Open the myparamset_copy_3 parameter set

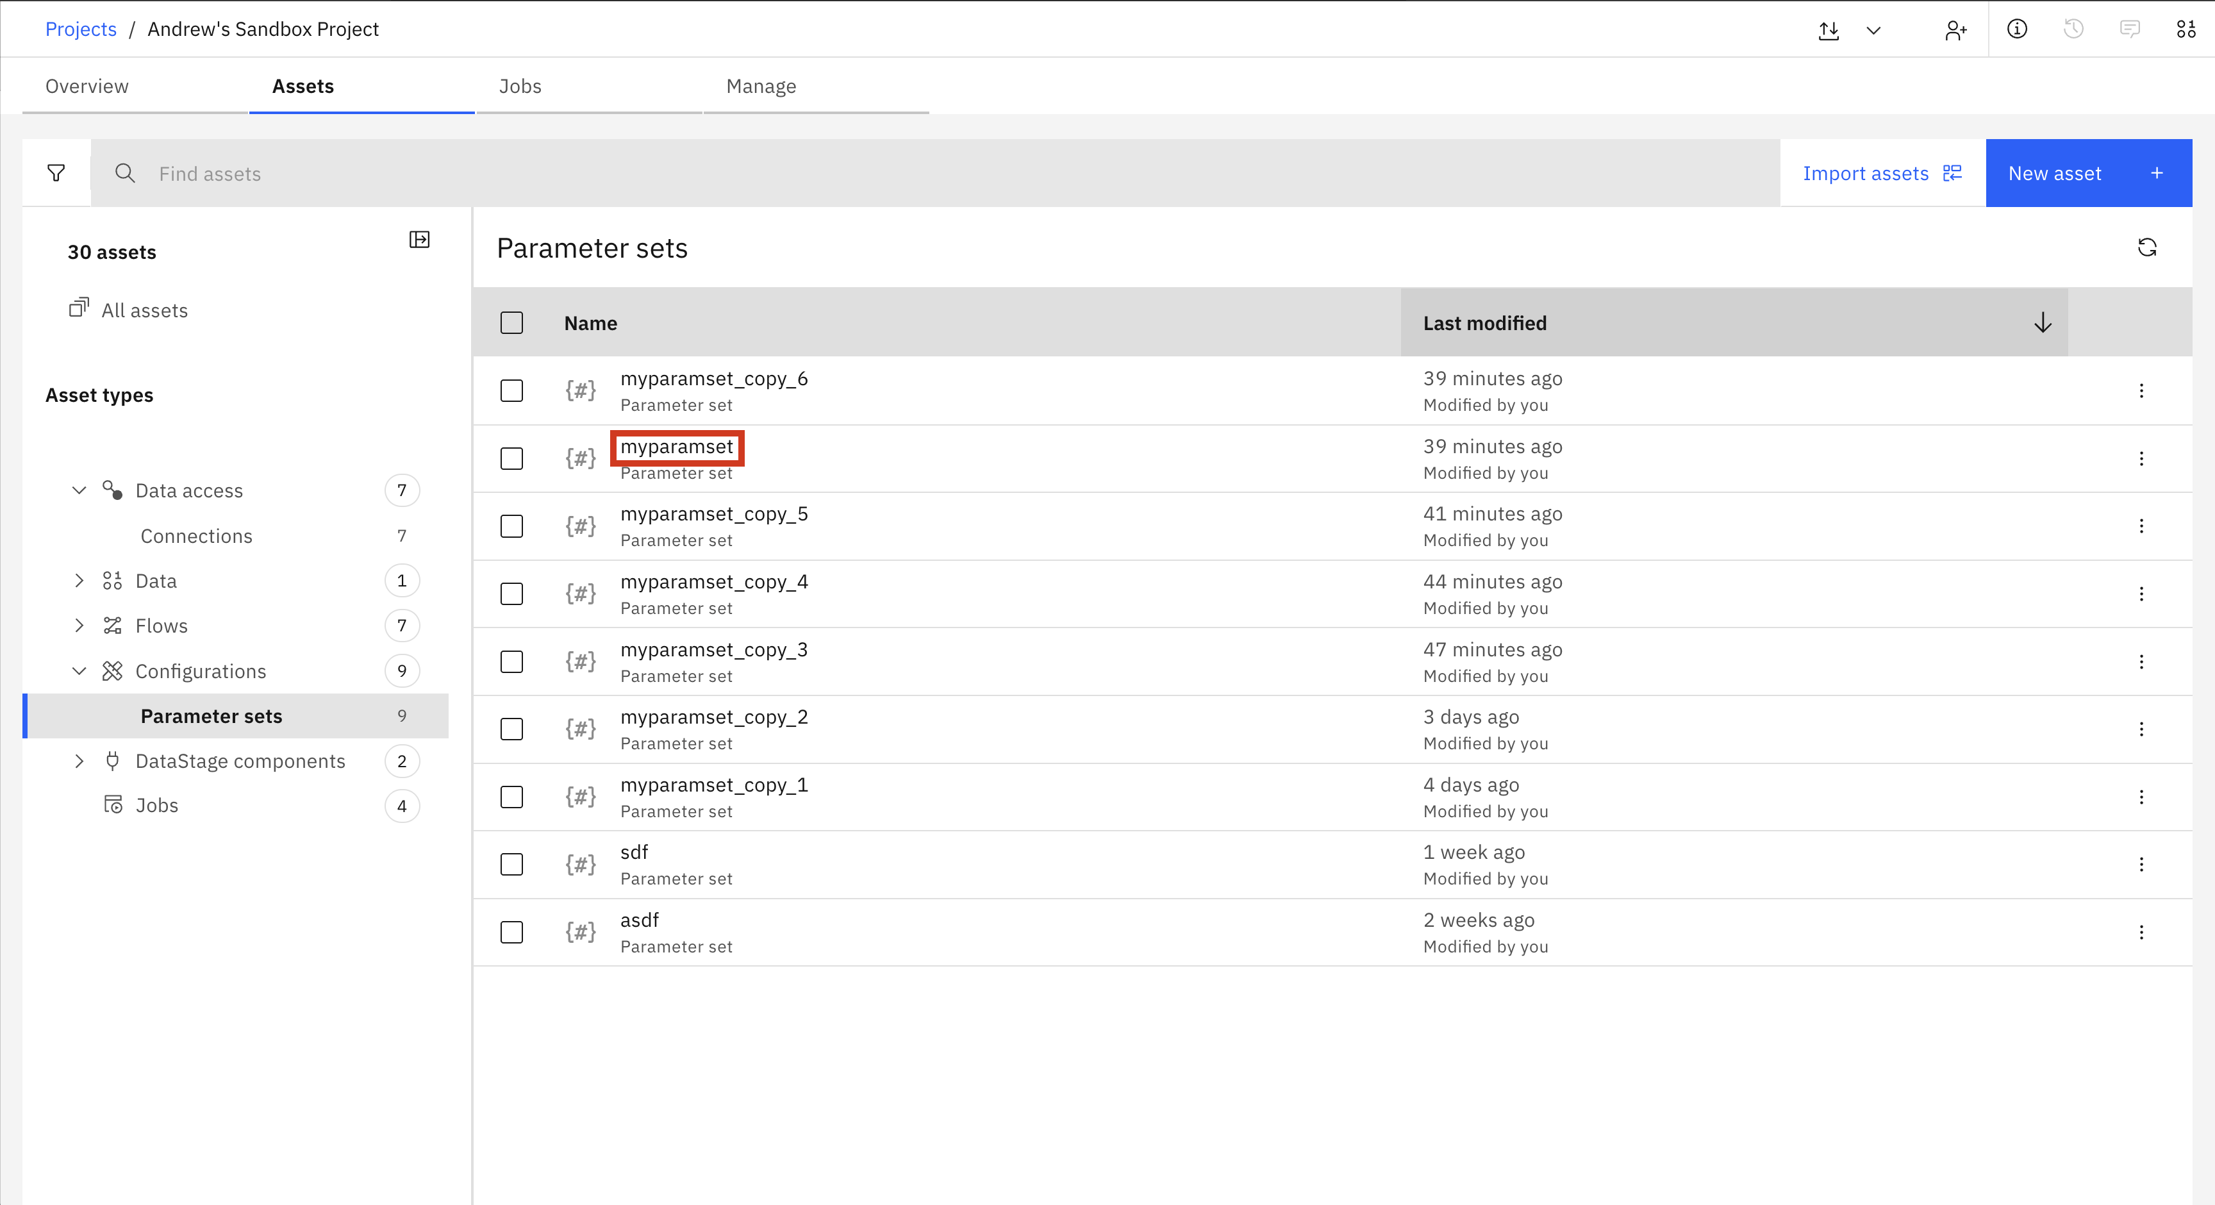(x=714, y=649)
